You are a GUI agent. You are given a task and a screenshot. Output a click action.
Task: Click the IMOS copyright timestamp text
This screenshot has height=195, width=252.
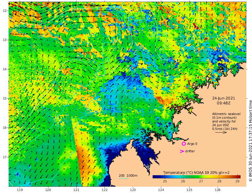click(250, 141)
